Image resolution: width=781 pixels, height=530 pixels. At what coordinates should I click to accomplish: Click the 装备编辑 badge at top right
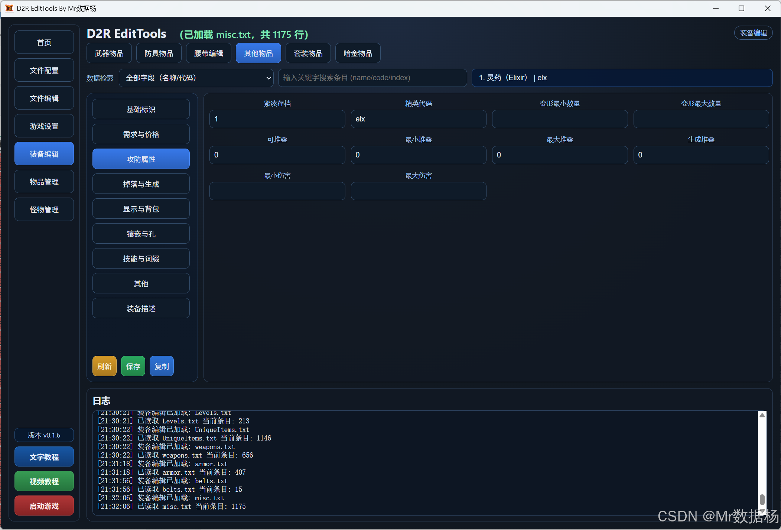pyautogui.click(x=753, y=33)
